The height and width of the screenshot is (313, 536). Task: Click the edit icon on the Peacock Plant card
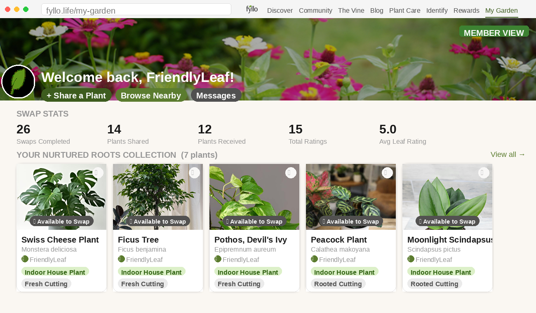tap(387, 173)
